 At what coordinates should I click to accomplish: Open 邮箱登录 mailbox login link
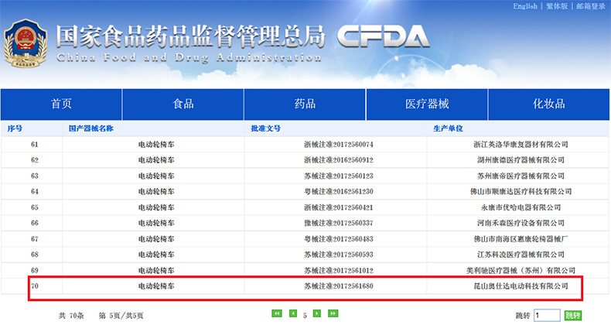pyautogui.click(x=591, y=6)
